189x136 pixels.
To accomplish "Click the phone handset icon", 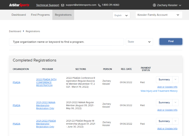I will pos(99,5).
